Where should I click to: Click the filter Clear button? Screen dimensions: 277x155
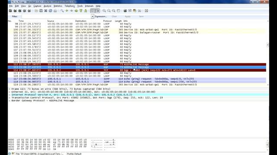pos(114,16)
